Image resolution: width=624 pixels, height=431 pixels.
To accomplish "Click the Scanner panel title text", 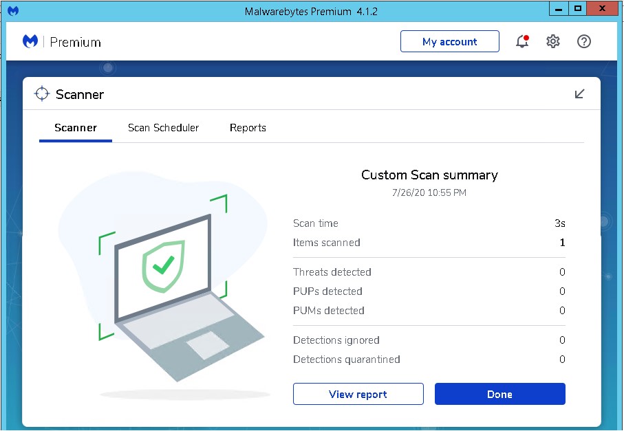I will coord(80,94).
